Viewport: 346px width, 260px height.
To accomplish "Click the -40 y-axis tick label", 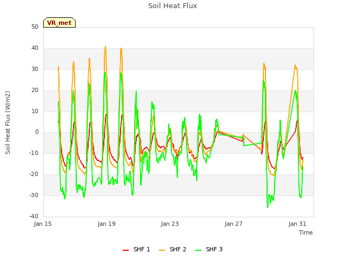I will [x=34, y=216].
